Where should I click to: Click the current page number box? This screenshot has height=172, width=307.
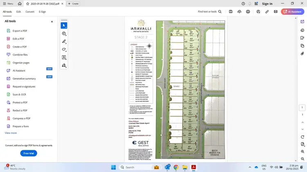(302, 107)
